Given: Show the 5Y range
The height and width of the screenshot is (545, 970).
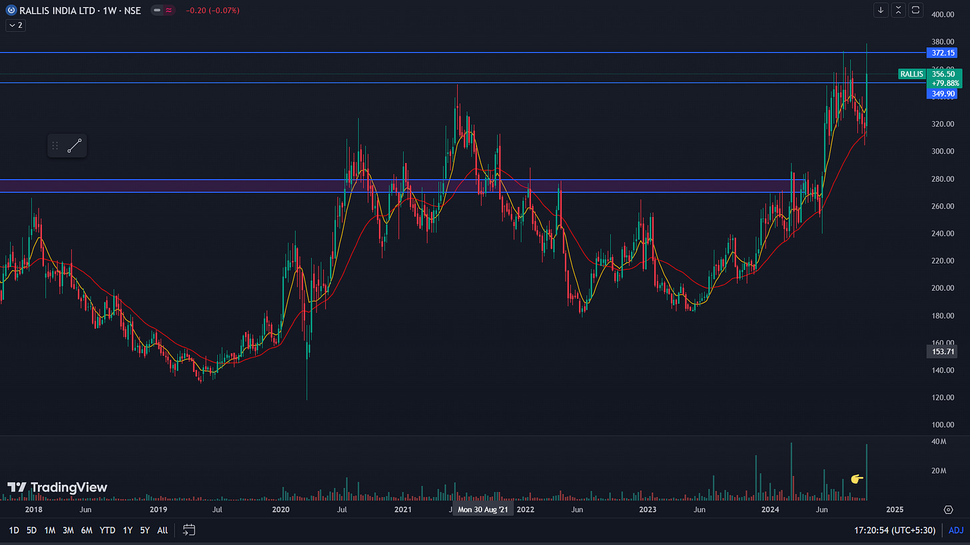Looking at the screenshot, I should click(145, 530).
